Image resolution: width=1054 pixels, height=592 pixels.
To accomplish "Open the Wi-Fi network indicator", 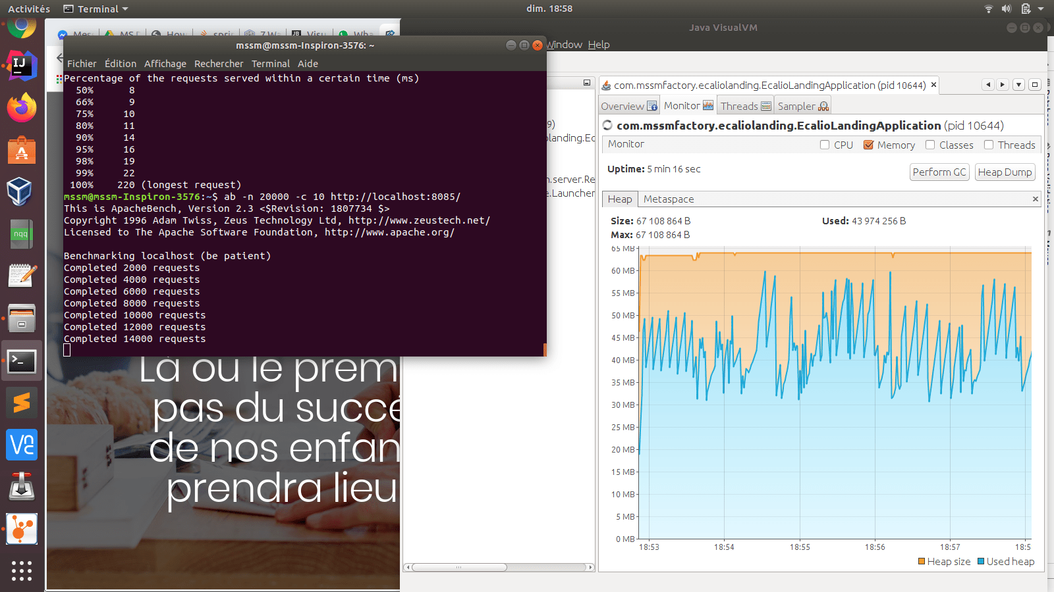I will coord(988,9).
